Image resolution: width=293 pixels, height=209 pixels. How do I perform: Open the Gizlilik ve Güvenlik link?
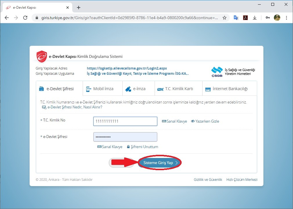click(208, 179)
